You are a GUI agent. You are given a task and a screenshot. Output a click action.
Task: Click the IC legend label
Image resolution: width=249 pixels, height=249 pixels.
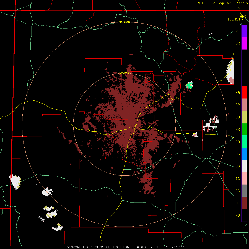(237, 179)
